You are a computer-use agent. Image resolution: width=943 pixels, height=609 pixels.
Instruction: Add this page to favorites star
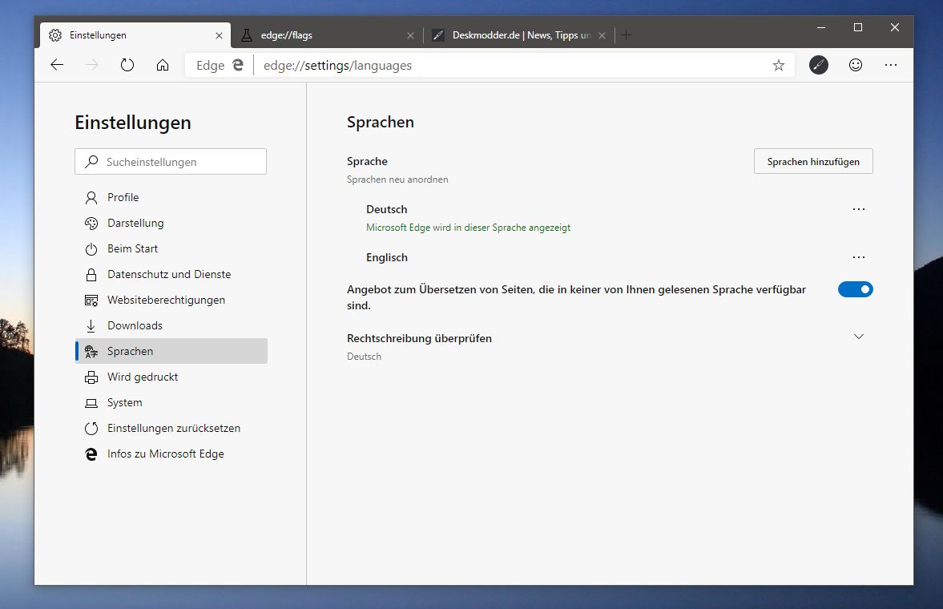(778, 65)
